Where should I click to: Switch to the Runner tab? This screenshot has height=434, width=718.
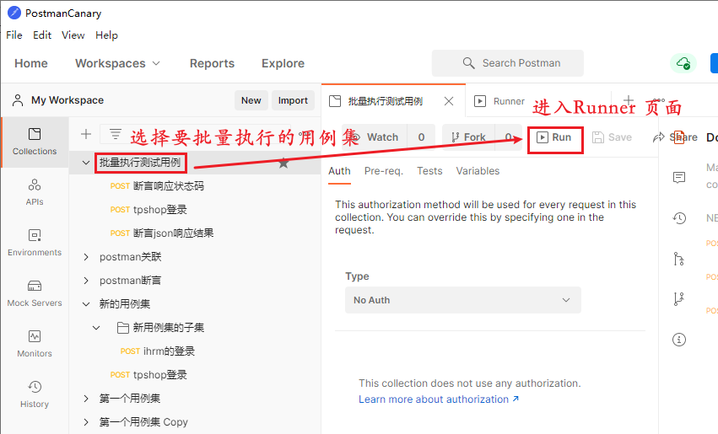[499, 101]
